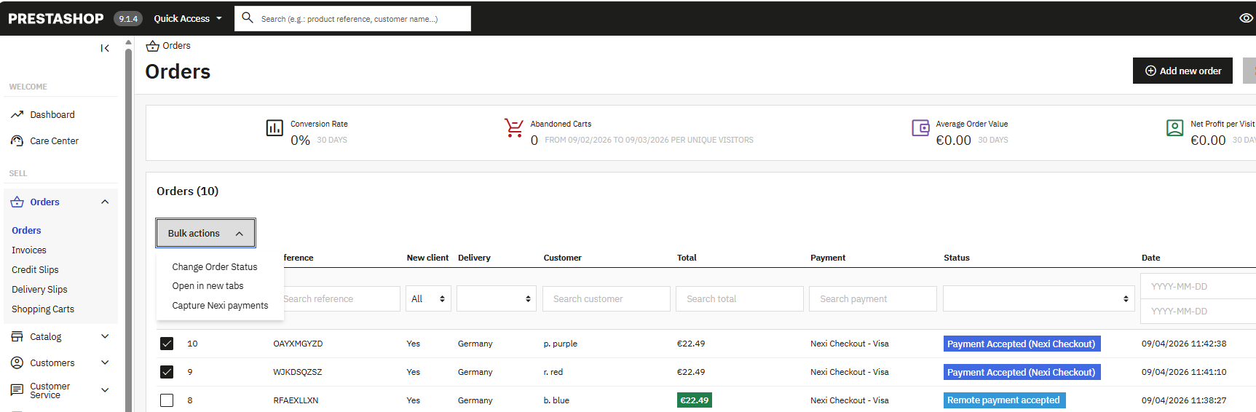1256x412 pixels.
Task: Click customer p. purple in order 10
Action: [x=560, y=344]
